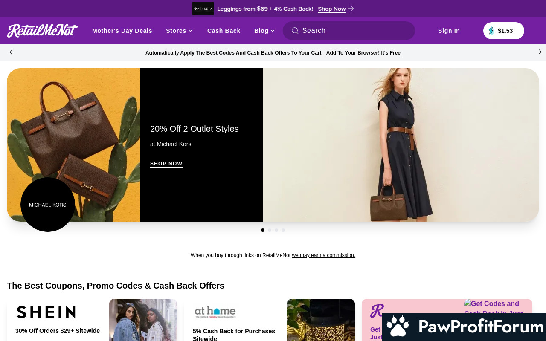Click the At Home store logo

215,312
